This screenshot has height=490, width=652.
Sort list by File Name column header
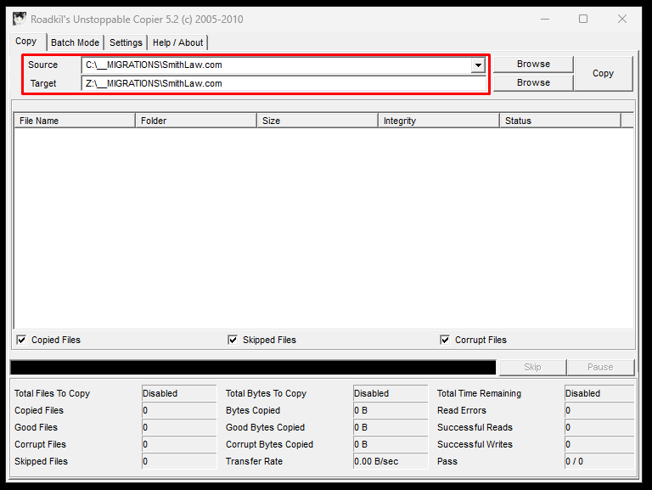(x=75, y=121)
